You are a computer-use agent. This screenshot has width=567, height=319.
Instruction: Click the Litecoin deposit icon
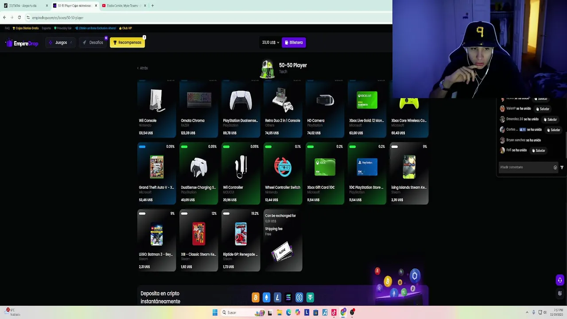(277, 298)
